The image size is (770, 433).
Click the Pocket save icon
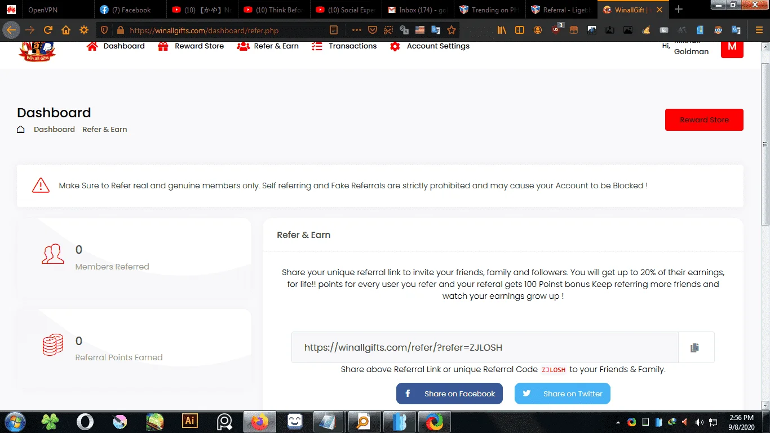372,30
